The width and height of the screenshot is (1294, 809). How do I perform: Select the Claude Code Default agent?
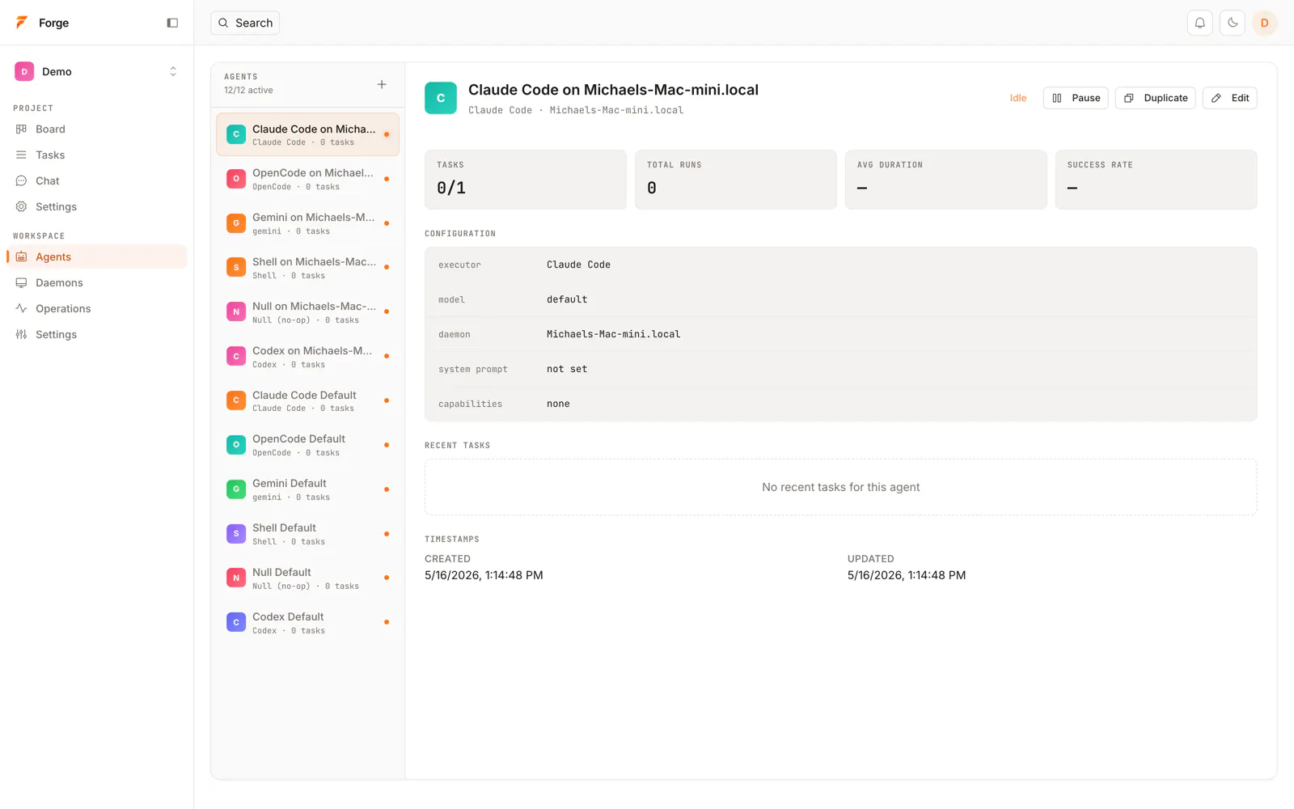pyautogui.click(x=307, y=400)
